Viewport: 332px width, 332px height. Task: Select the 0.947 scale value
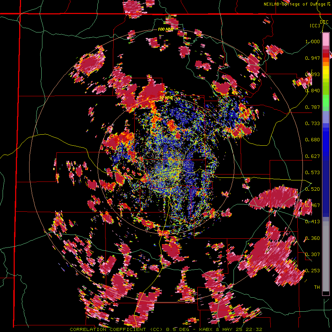312,58
